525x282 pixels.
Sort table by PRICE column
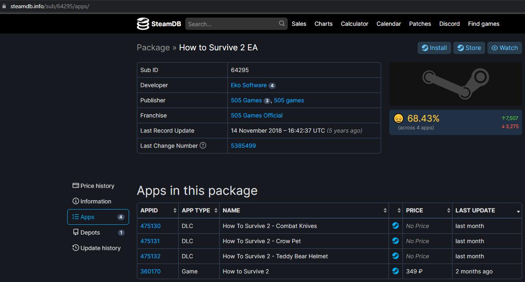coord(427,210)
